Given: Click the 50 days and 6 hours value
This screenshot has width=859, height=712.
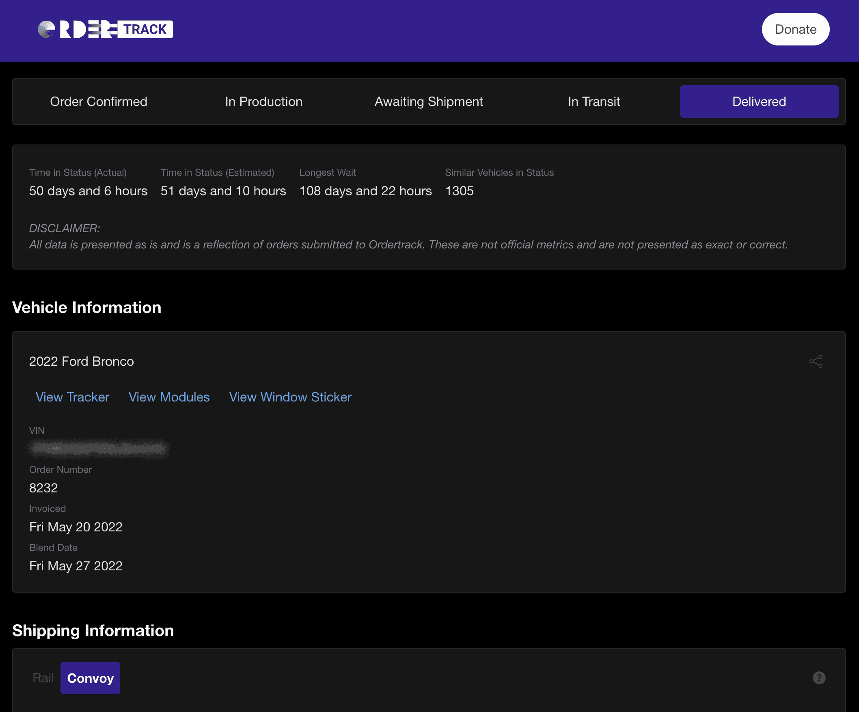Looking at the screenshot, I should [88, 190].
